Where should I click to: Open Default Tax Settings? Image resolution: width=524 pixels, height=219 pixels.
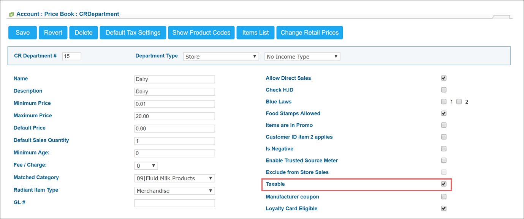(x=133, y=33)
